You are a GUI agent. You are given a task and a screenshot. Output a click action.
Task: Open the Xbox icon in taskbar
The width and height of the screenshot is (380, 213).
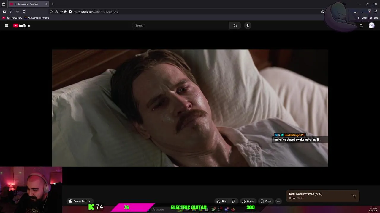[213, 209]
